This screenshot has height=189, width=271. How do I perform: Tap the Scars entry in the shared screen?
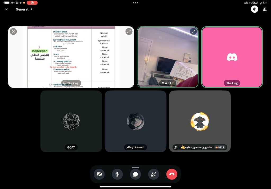[56, 54]
